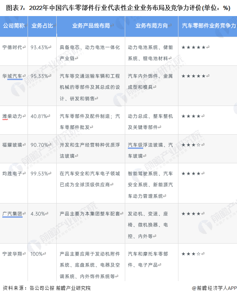The image size is (237, 296).
Task: Click 福耀玻璃's three-and-a-half star rating
Action: point(191,145)
